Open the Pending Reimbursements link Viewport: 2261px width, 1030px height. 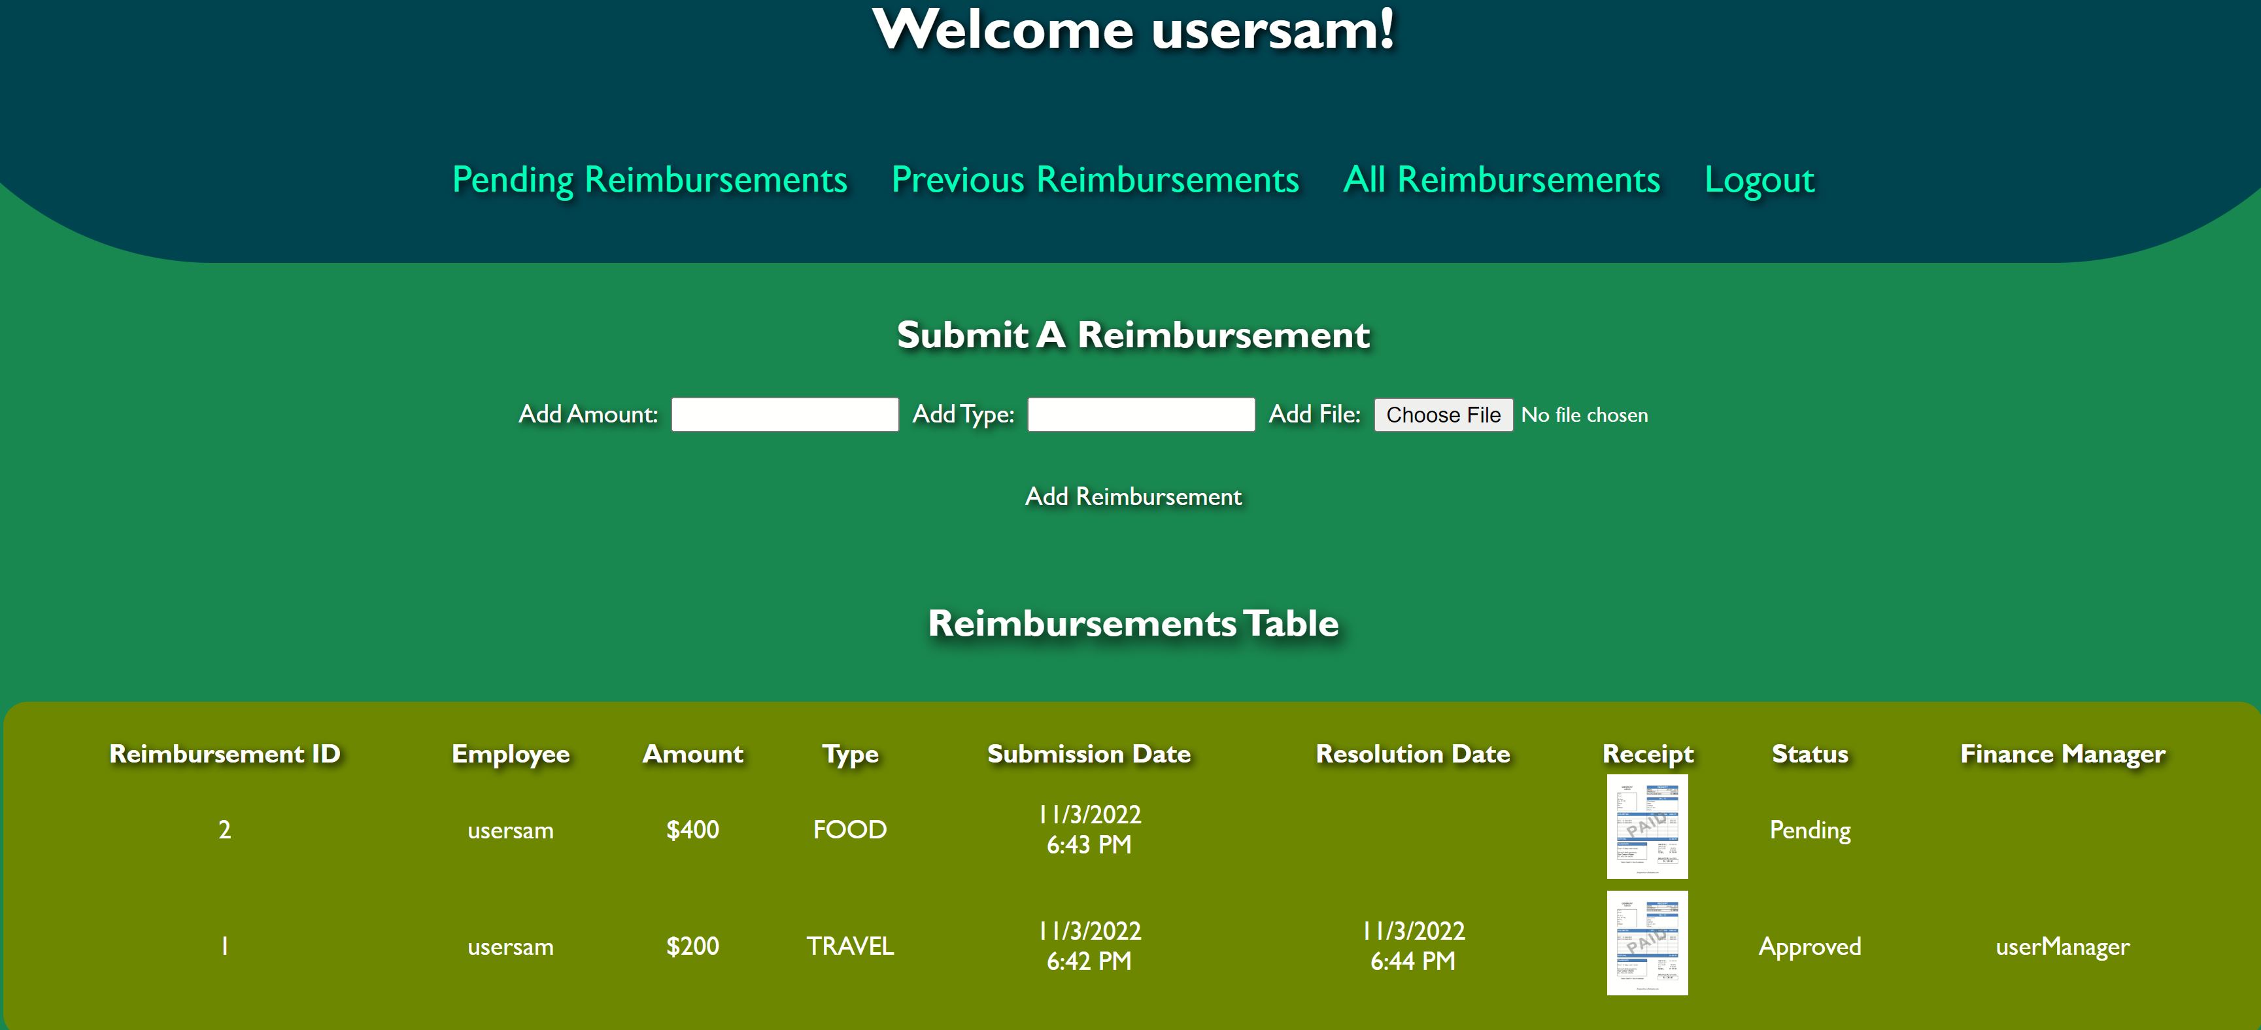click(649, 180)
